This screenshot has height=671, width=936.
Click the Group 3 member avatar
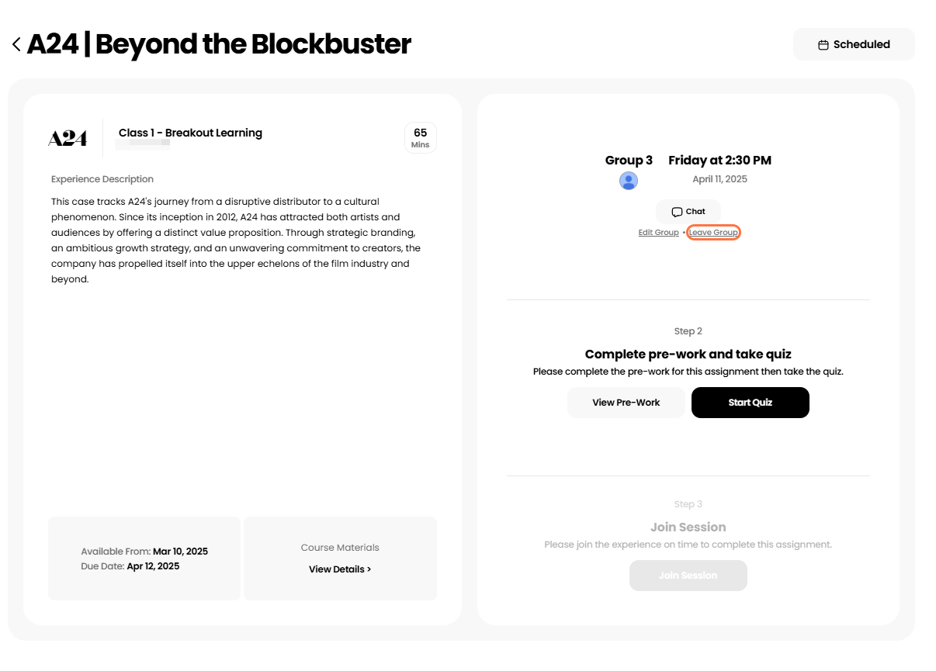click(629, 181)
